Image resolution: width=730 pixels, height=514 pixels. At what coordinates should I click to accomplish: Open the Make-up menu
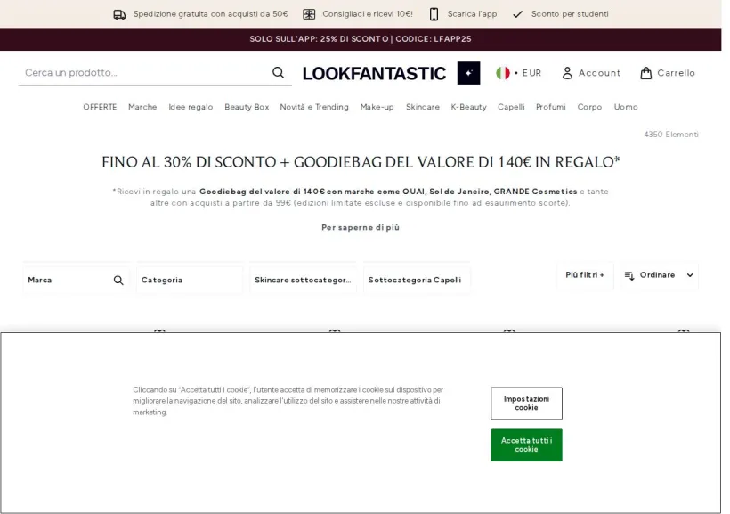coord(377,107)
